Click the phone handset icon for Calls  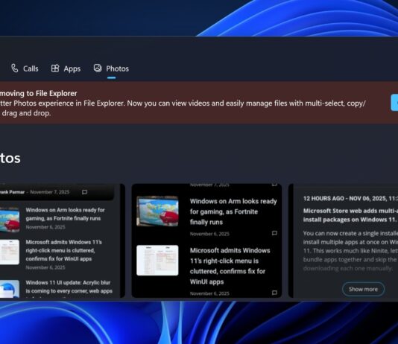pos(15,69)
